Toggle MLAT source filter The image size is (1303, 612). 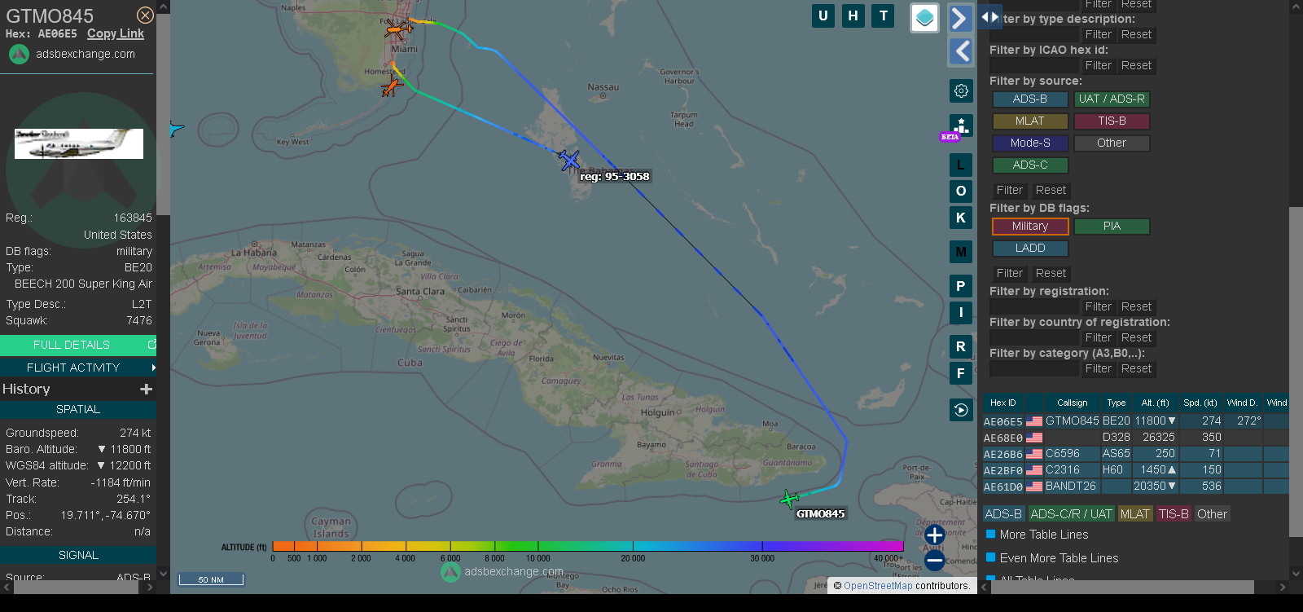1030,121
